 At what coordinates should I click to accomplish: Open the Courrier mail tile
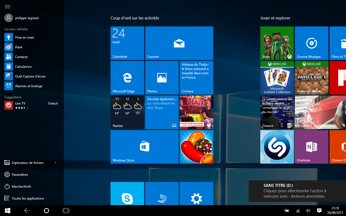[179, 43]
